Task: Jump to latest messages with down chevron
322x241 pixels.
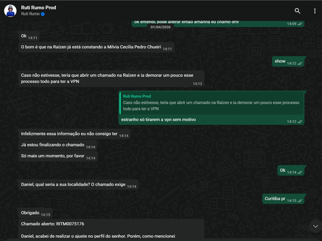Action: (316, 226)
